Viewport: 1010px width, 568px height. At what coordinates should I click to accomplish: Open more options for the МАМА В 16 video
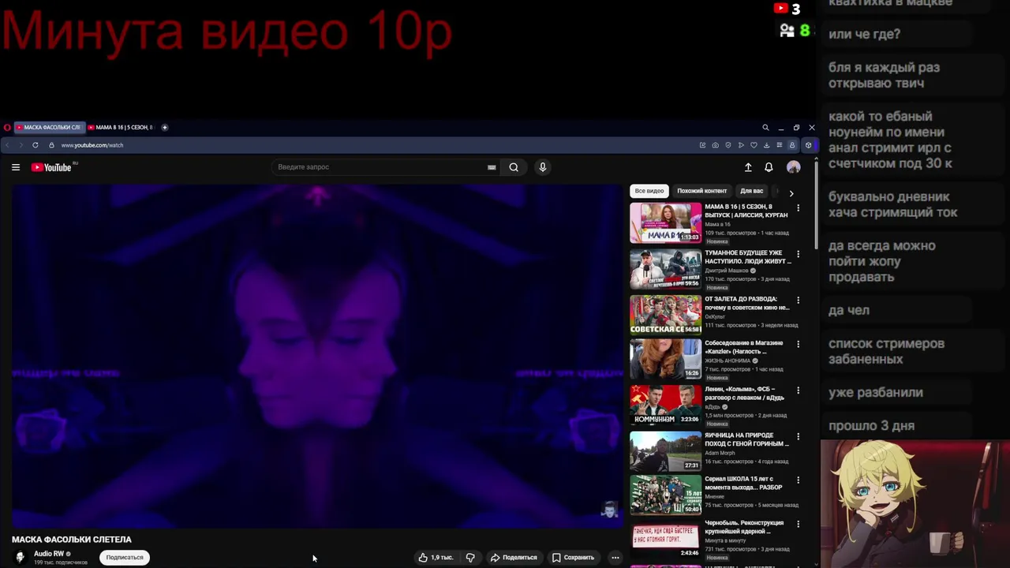tap(798, 208)
